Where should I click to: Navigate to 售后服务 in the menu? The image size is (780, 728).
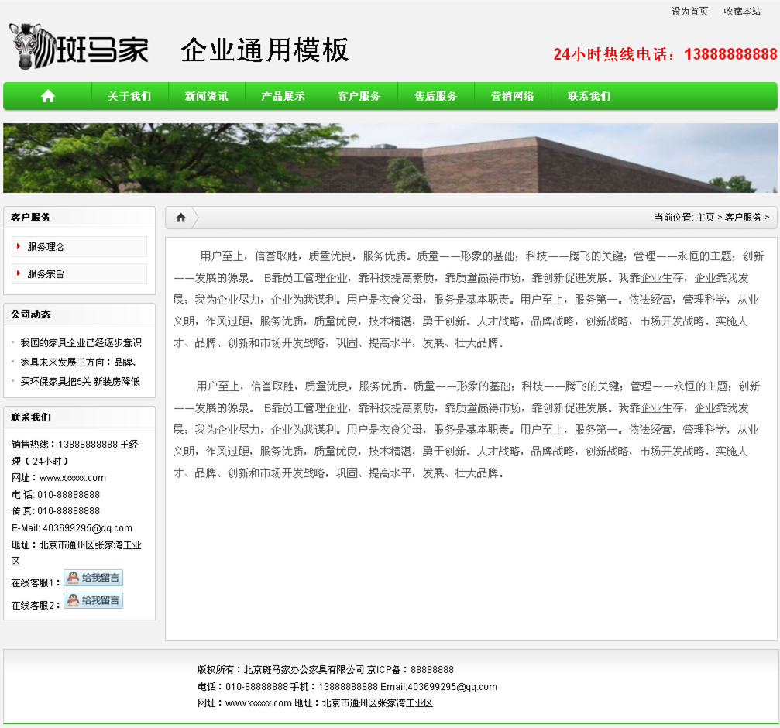(x=436, y=97)
